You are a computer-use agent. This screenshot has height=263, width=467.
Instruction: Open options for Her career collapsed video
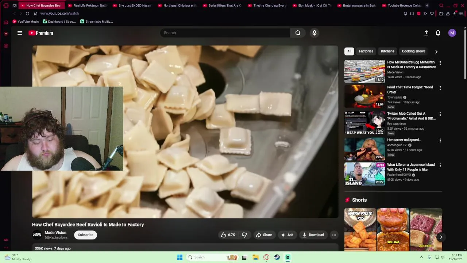[x=440, y=140]
